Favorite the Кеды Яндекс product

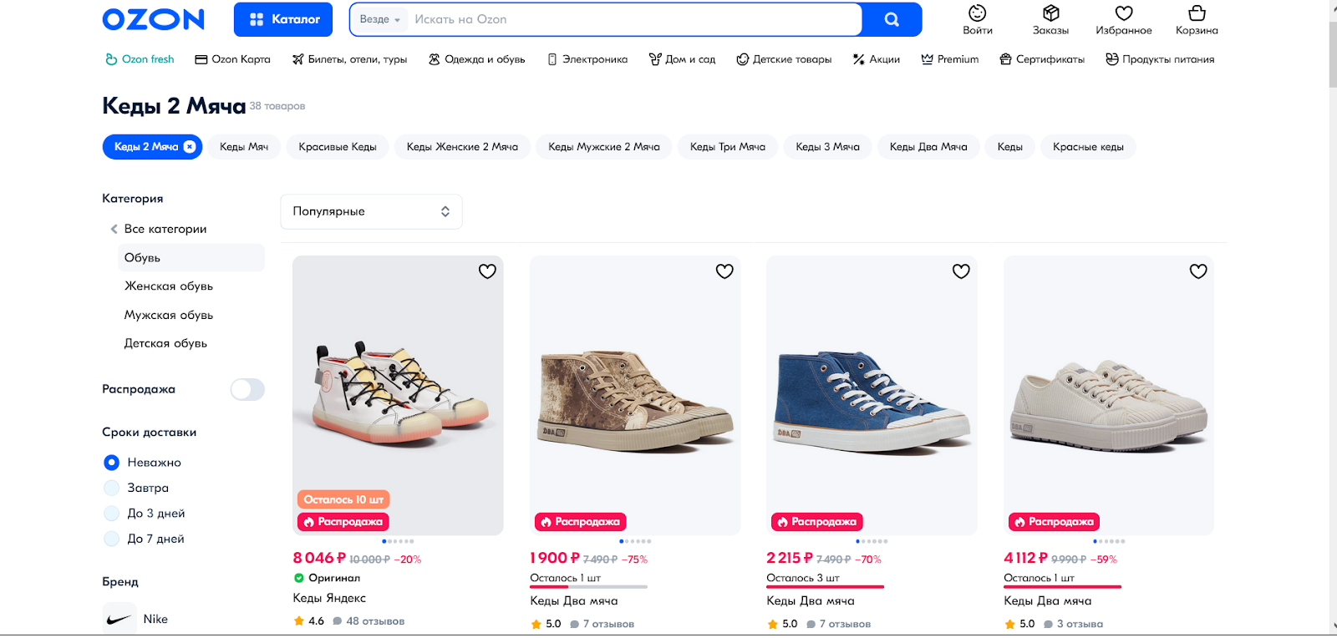point(487,271)
